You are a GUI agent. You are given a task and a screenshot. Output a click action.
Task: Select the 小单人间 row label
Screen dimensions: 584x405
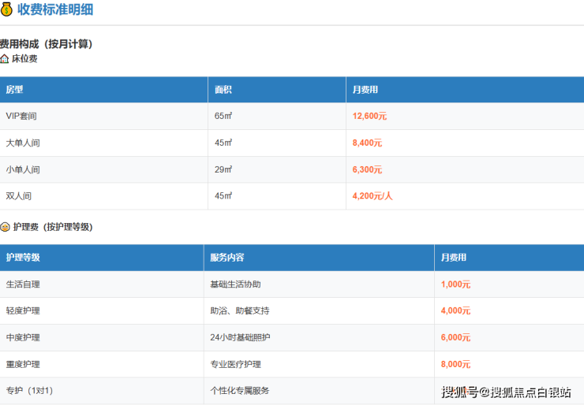(23, 170)
